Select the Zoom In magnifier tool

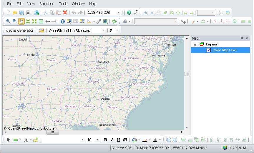[8, 21]
